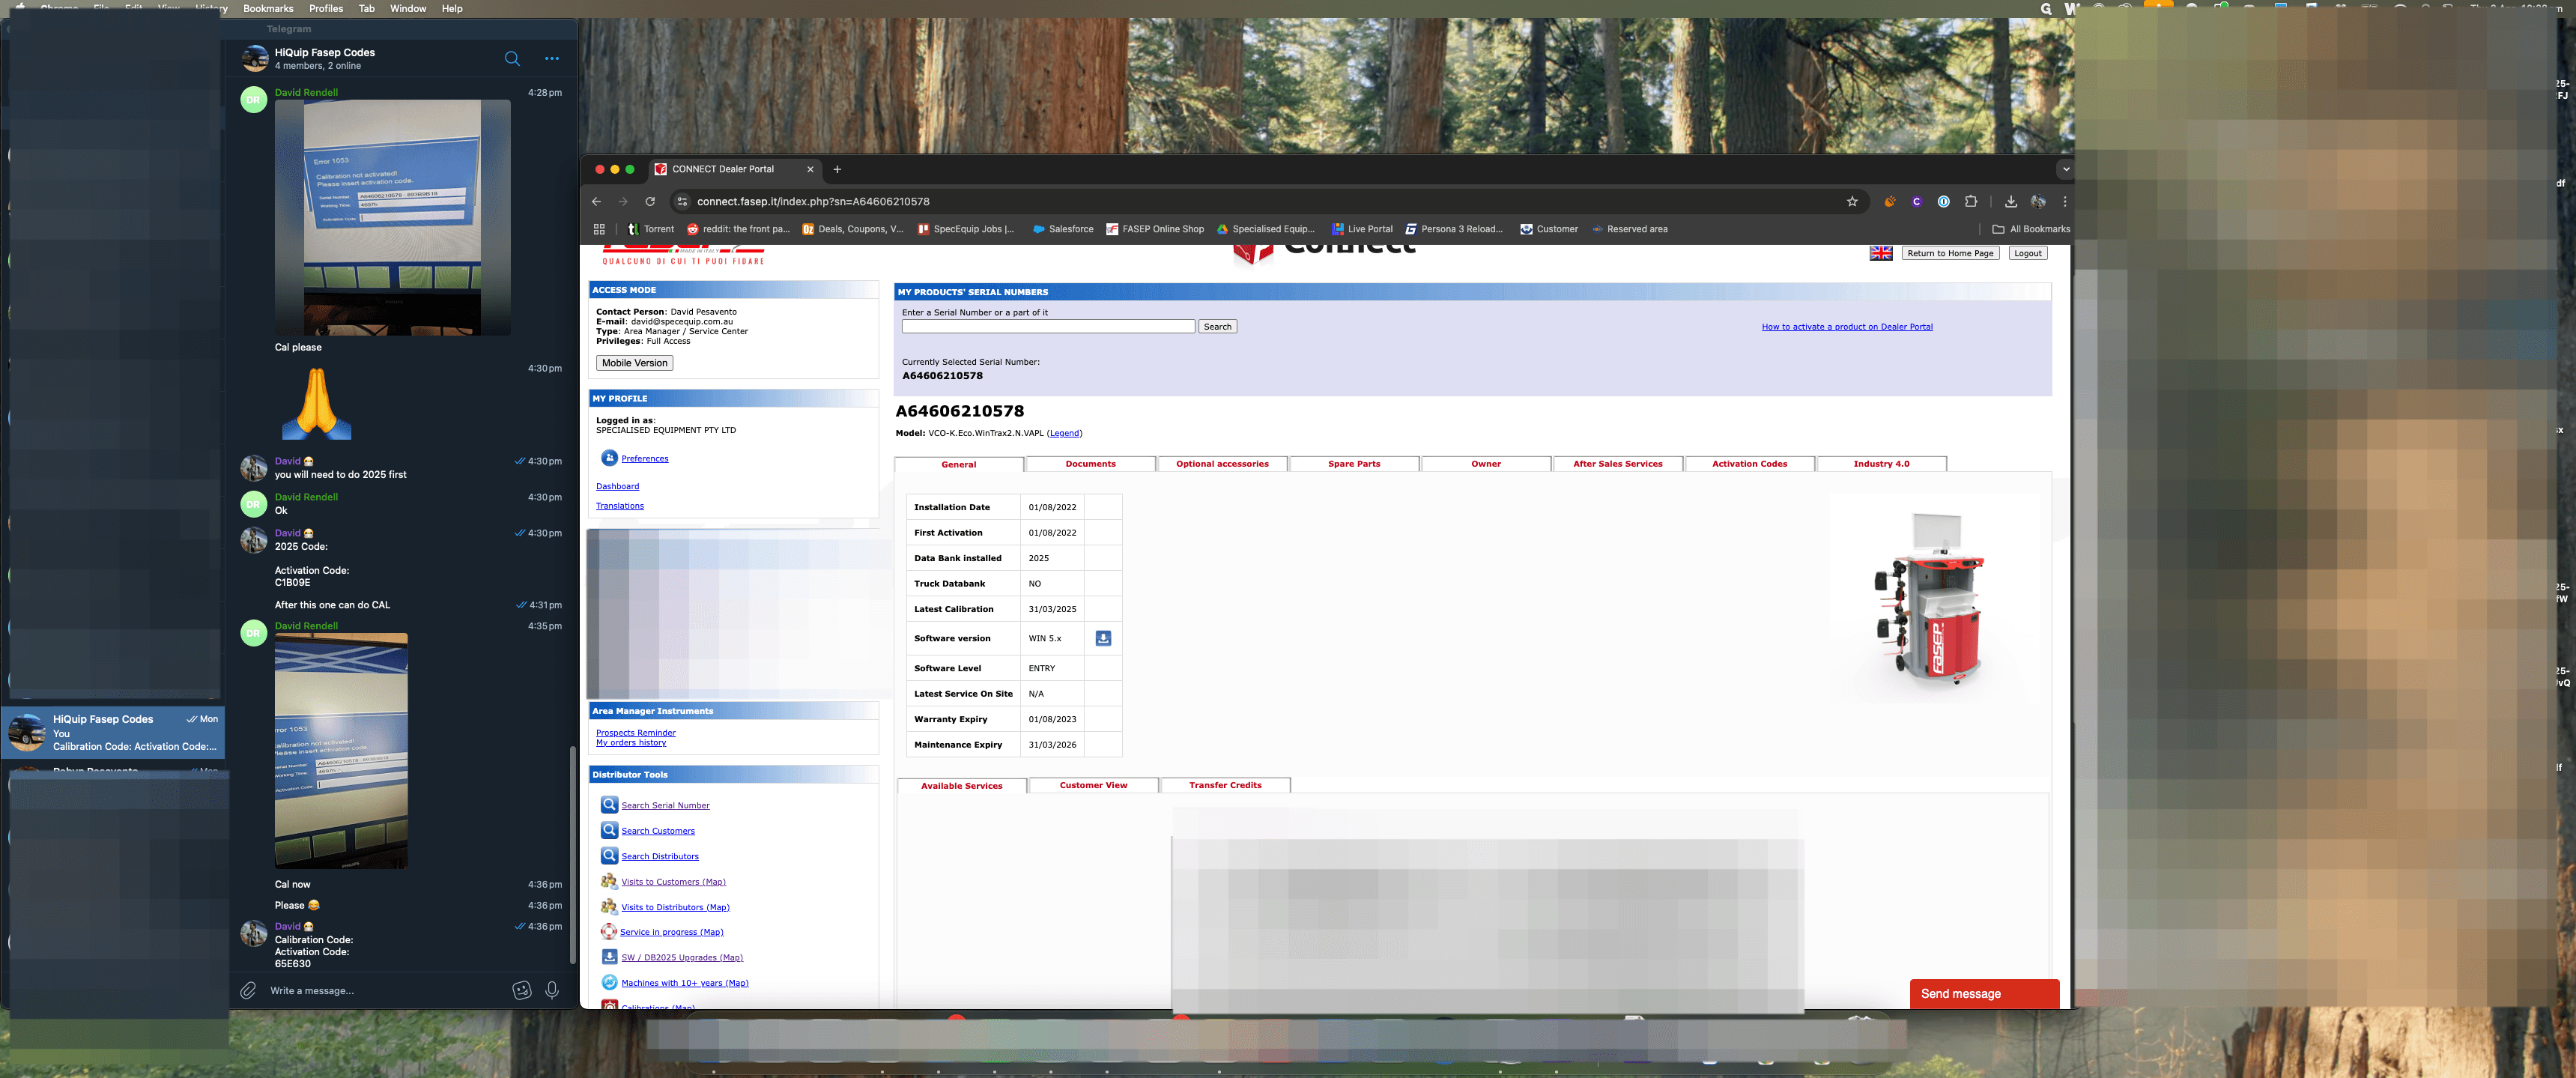Click the Preferences user icon

(609, 458)
